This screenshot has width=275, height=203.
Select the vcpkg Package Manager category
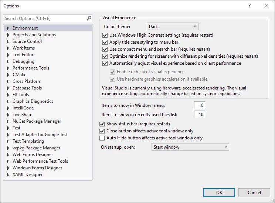tap(37, 148)
